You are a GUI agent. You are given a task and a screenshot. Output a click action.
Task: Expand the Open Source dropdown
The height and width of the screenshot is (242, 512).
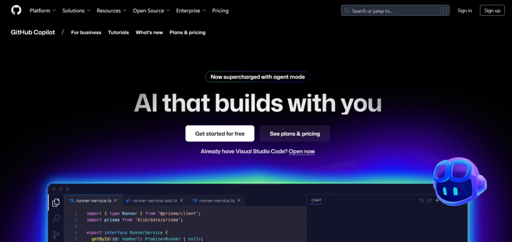151,10
